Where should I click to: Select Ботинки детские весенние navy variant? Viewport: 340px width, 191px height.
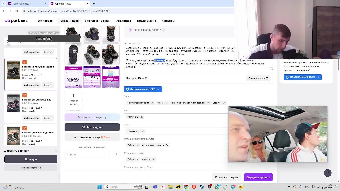[x=31, y=107]
